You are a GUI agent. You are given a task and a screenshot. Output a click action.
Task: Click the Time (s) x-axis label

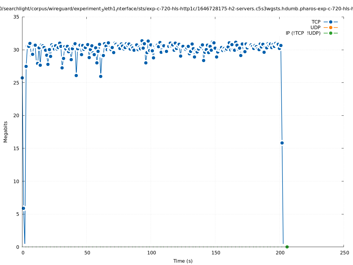(x=183, y=261)
